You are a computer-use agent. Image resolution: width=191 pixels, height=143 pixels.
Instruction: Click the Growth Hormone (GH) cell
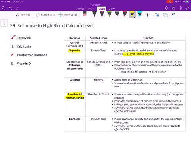click(75, 44)
